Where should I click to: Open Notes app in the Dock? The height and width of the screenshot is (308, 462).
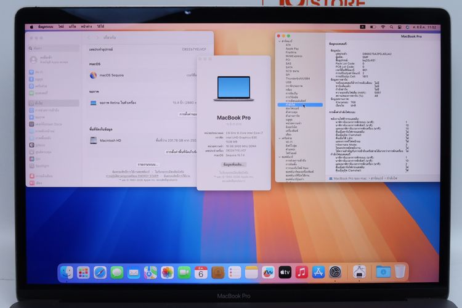(251, 273)
